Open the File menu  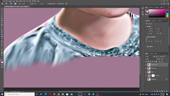pos(4,1)
